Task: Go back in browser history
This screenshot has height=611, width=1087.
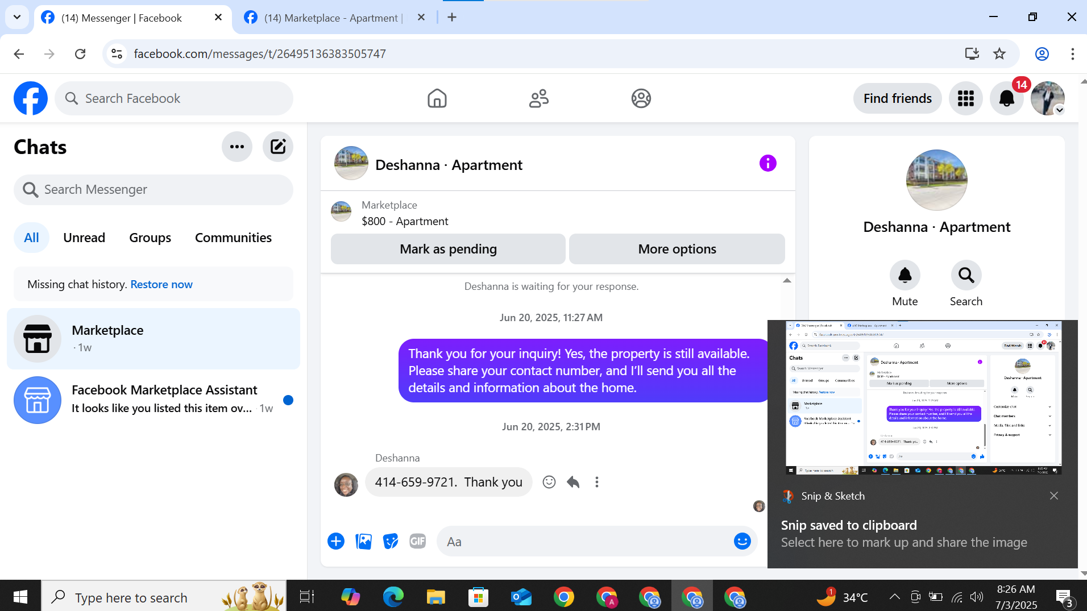Action: [19, 53]
